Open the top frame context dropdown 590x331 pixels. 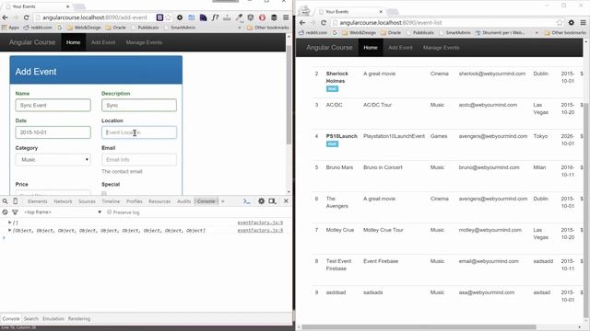[x=63, y=212]
